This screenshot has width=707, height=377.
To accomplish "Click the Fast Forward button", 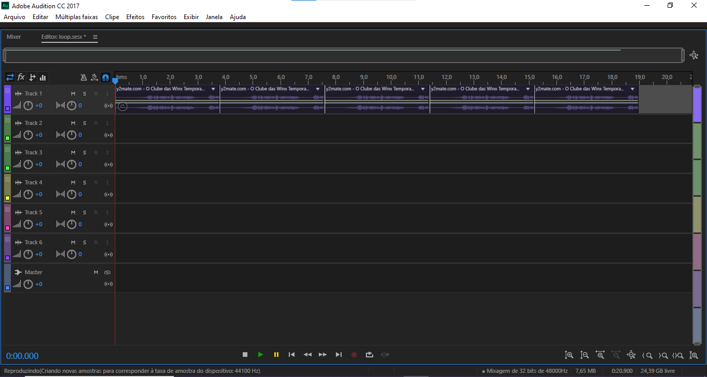I will 323,355.
